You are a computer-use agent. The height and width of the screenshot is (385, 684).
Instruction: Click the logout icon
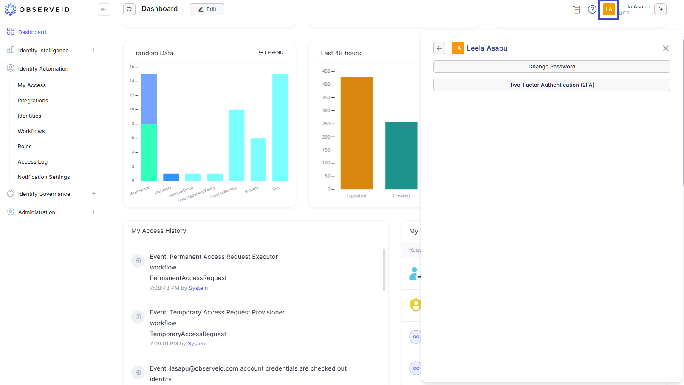click(x=660, y=9)
